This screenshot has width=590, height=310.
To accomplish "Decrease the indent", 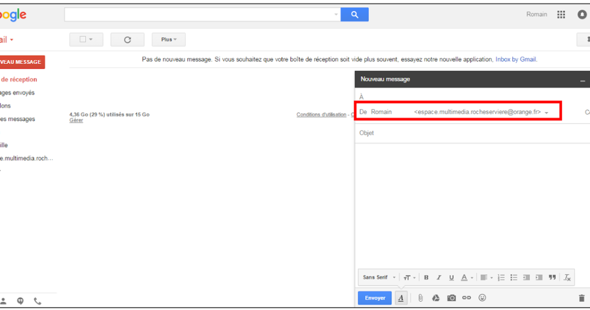I will tap(526, 278).
